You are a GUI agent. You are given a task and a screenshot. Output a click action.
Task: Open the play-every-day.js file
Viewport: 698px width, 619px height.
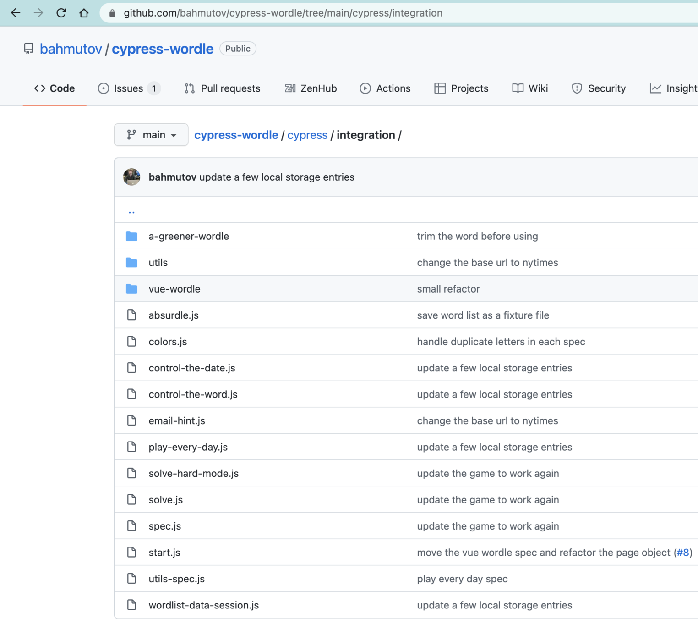188,447
